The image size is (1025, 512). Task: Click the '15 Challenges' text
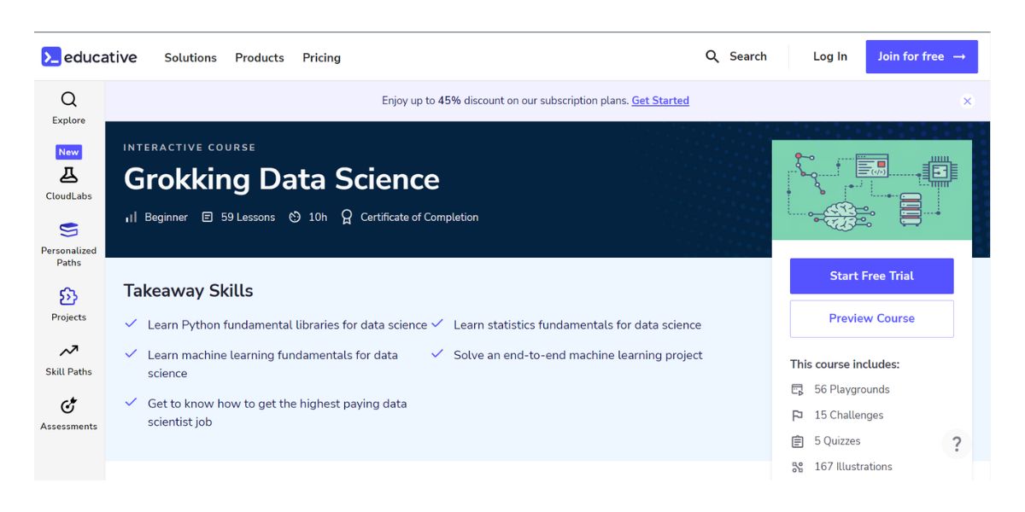(849, 416)
